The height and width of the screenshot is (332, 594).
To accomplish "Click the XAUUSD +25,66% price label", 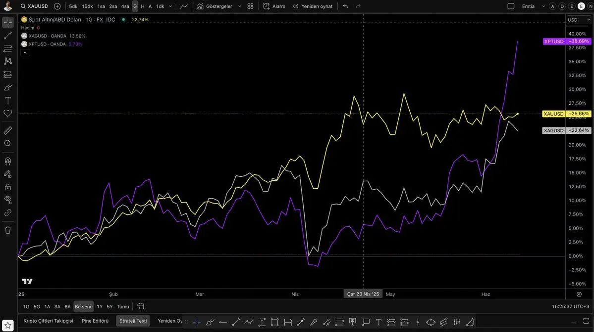I will [567, 114].
